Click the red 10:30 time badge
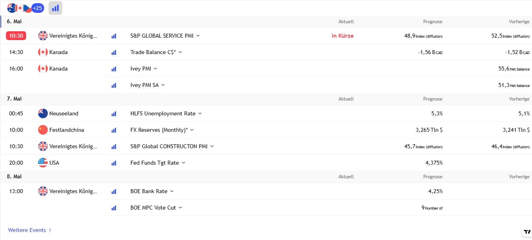532x240 pixels. [x=16, y=36]
